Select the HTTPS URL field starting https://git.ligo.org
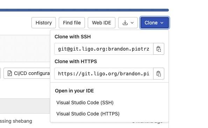208x128 pixels. 104,74
